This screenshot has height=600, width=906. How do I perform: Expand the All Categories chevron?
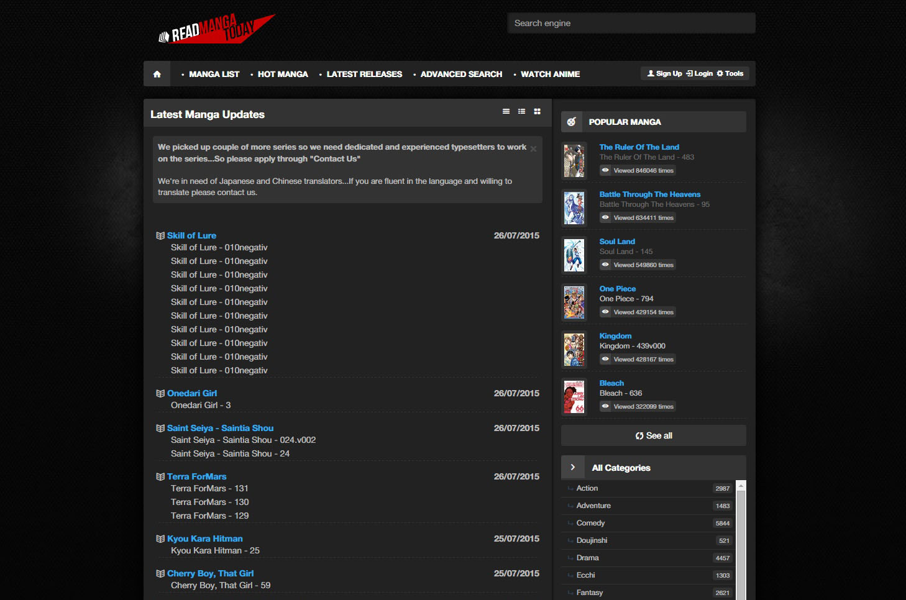coord(573,467)
